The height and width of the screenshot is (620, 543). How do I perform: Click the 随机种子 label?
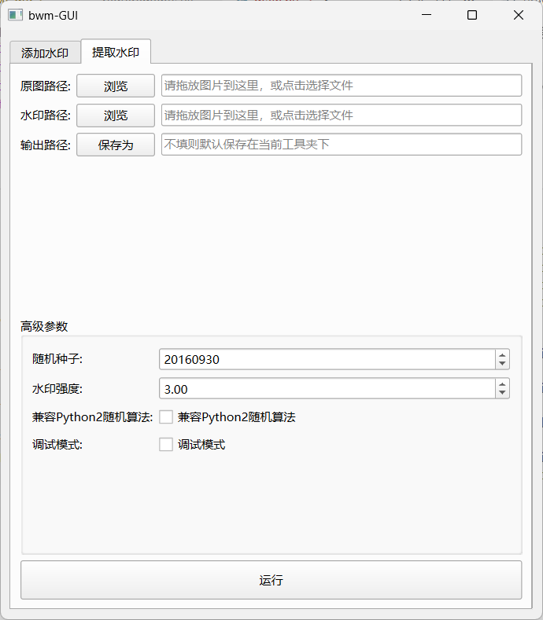[57, 359]
